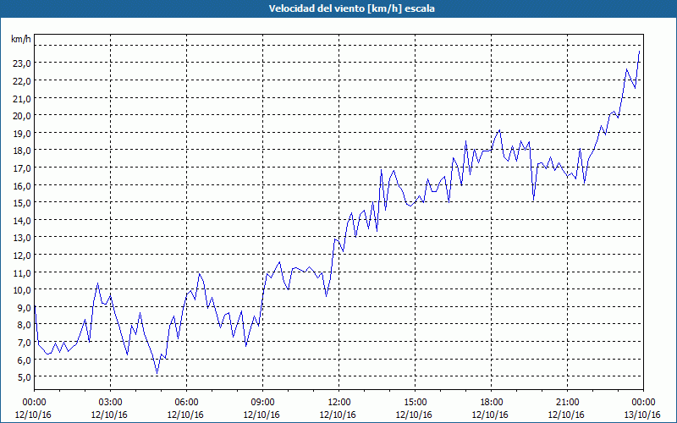Screen dimensions: 677x423
Task: Click the wind speed peak just after 18:00
Action: coord(499,130)
